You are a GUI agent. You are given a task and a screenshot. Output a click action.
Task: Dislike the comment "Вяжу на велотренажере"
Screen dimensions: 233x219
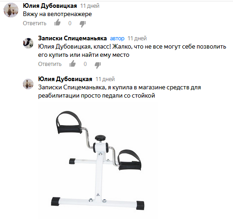pyautogui.click(x=82, y=24)
